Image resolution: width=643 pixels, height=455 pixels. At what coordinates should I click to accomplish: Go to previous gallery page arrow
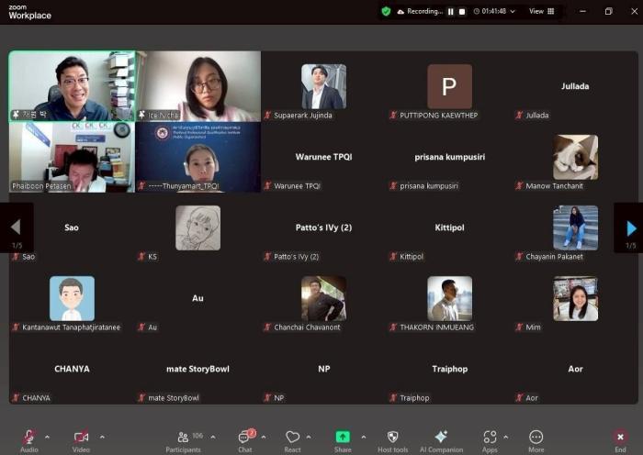[16, 227]
